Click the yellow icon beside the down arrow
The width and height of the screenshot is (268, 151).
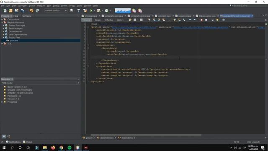click(x=217, y=20)
